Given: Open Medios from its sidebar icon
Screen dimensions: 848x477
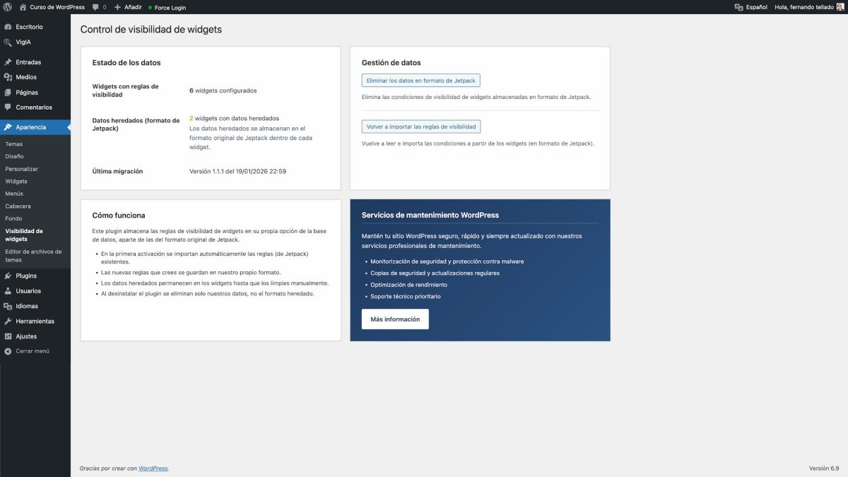Looking at the screenshot, I should (x=8, y=77).
